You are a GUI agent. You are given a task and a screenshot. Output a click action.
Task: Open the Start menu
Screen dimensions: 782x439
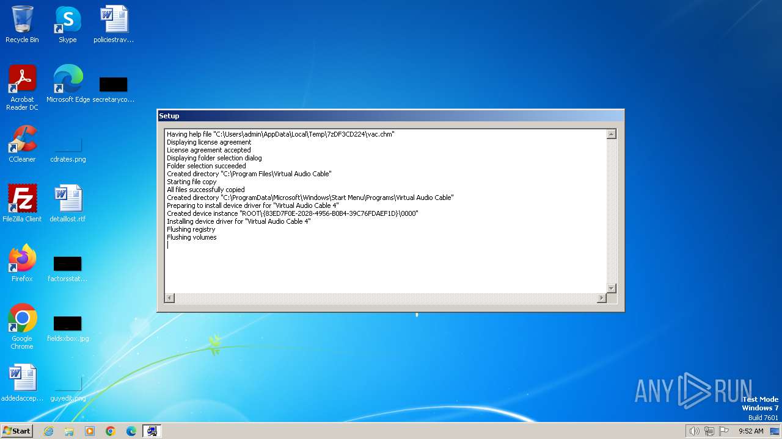(x=16, y=431)
